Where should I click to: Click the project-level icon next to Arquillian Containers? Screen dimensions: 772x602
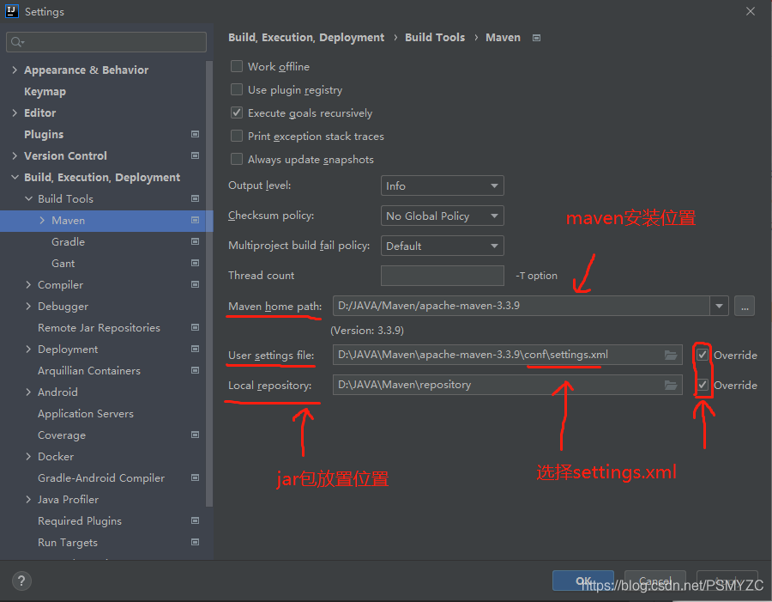coord(195,370)
